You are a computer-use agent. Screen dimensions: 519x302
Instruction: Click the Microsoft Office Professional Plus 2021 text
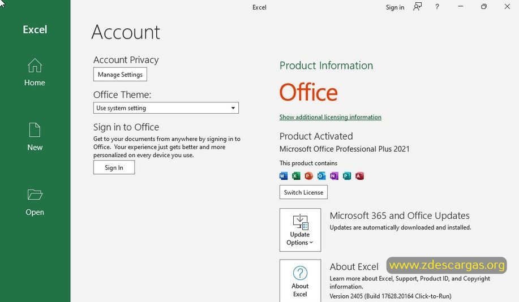tap(344, 149)
